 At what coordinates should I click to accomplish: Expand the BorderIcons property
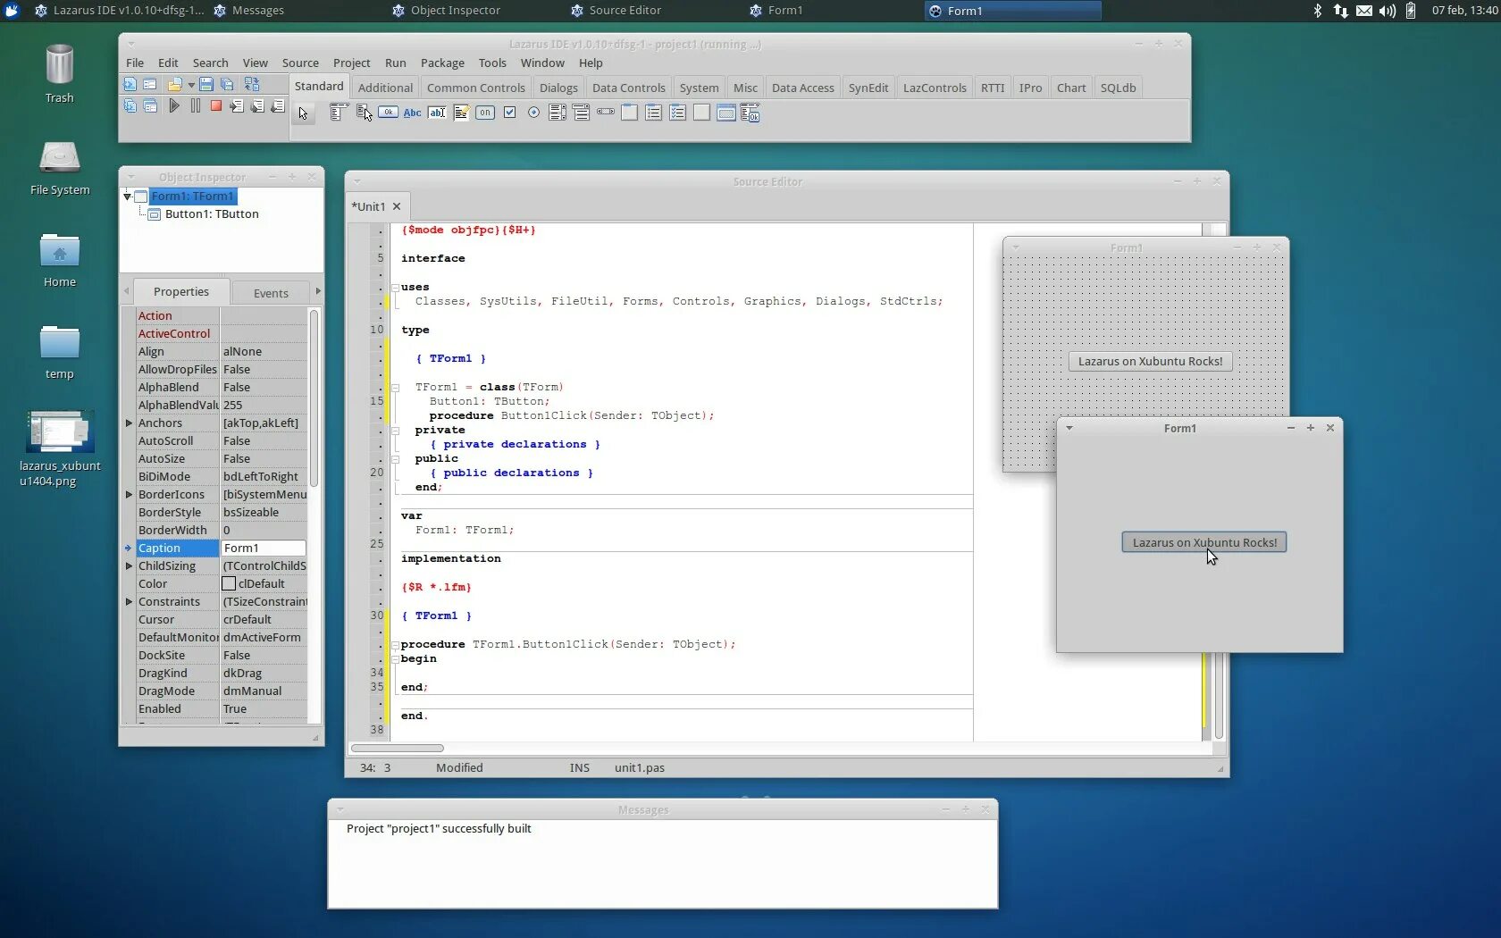[129, 494]
